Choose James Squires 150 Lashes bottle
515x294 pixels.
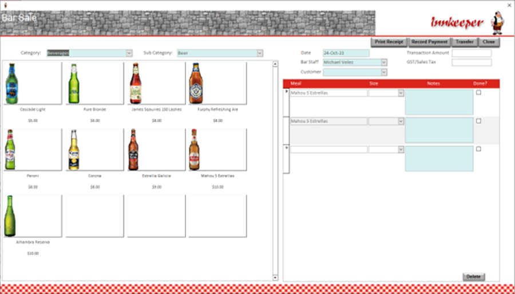point(135,84)
